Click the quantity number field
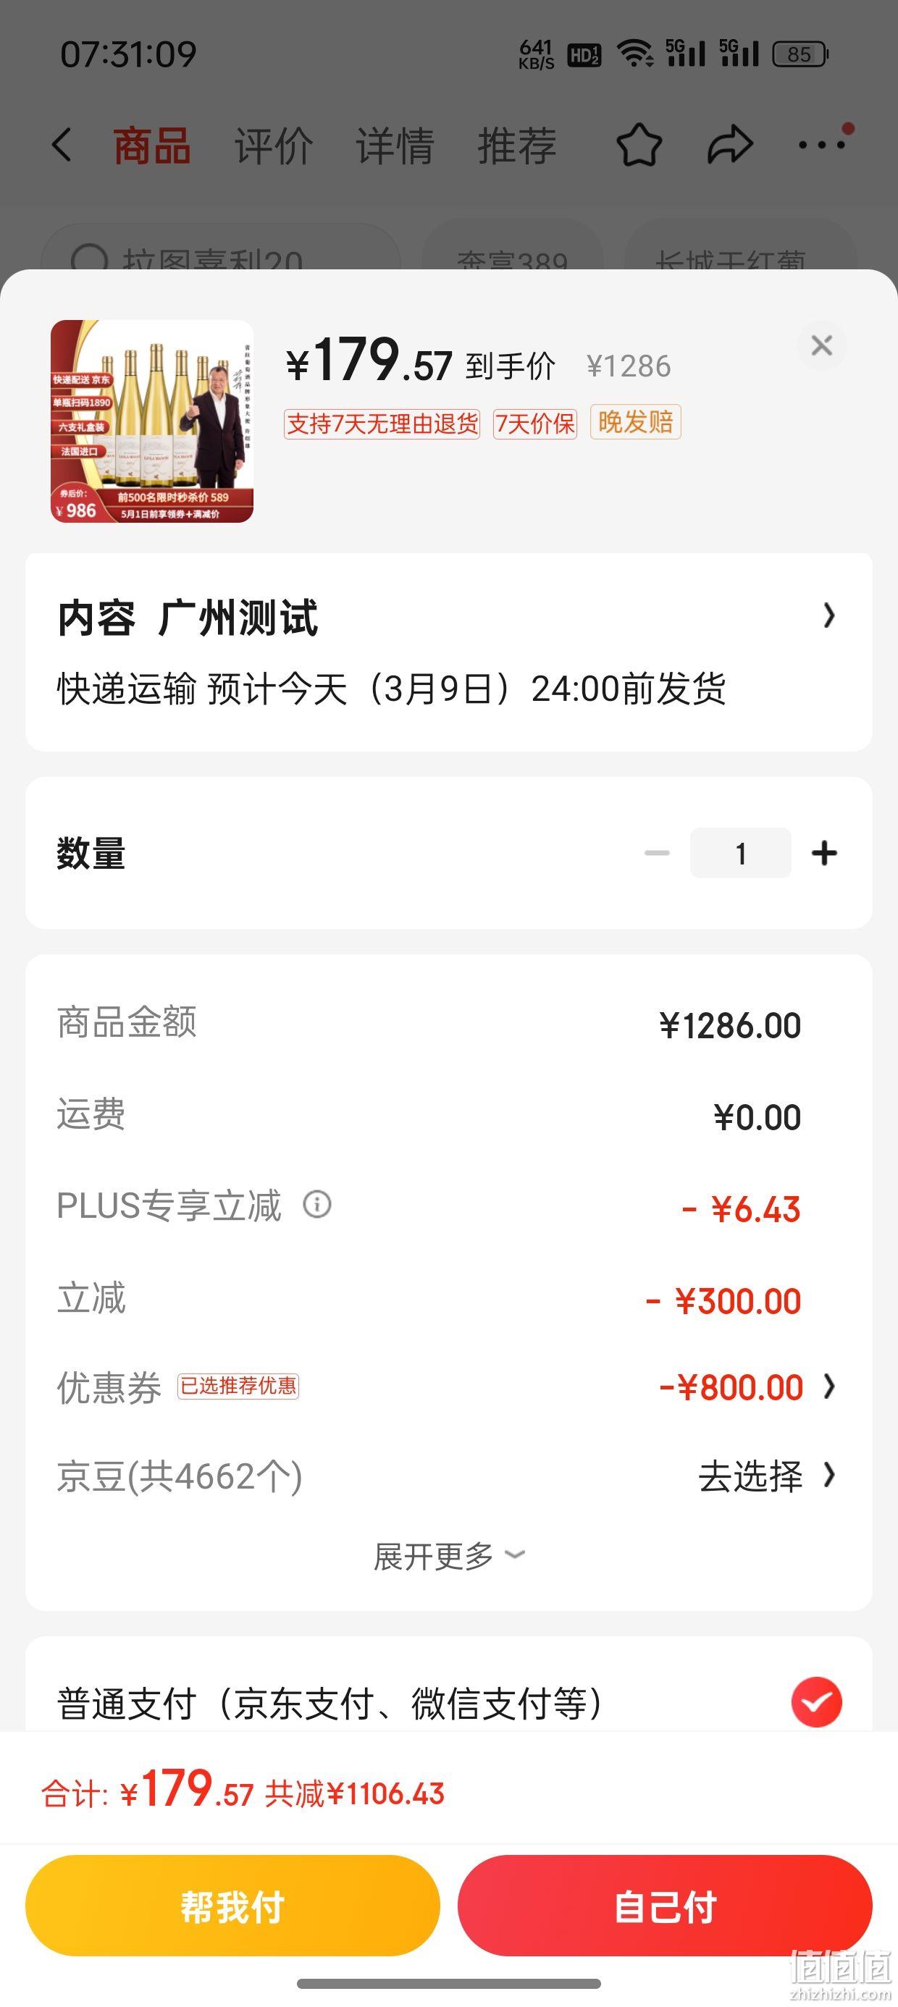This screenshot has height=2007, width=898. (x=741, y=853)
